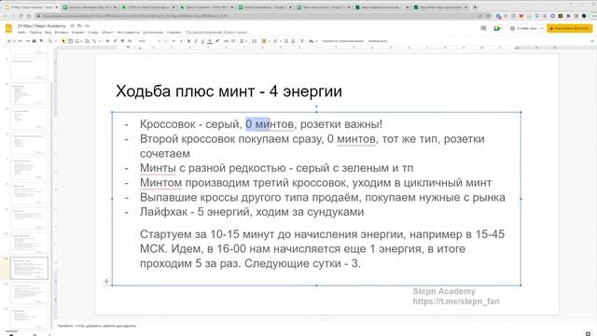Open the Инструменты menu

[x=129, y=33]
